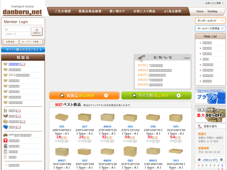The height and width of the screenshot is (170, 227).
Task: Click green サイズ別 商品検索 search button
Action: (156, 95)
